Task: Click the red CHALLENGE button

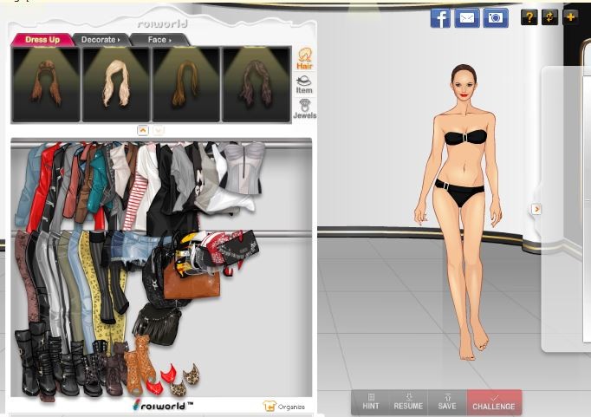Action: click(x=494, y=402)
